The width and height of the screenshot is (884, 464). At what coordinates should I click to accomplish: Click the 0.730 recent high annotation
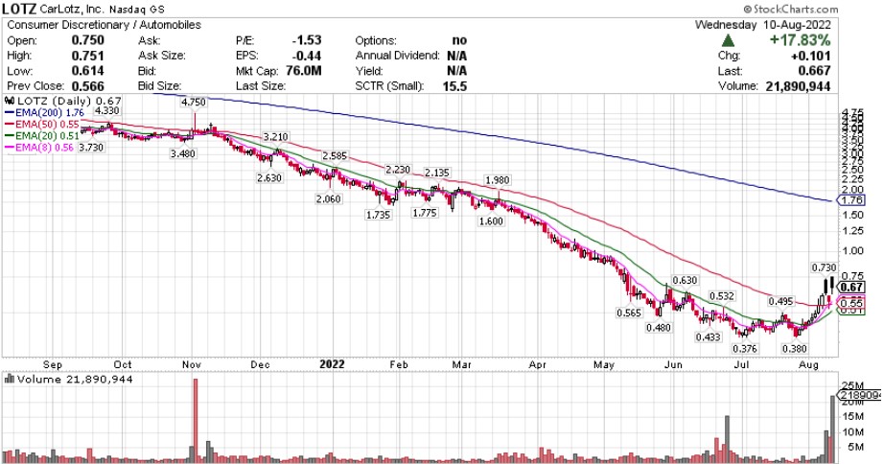click(x=824, y=267)
